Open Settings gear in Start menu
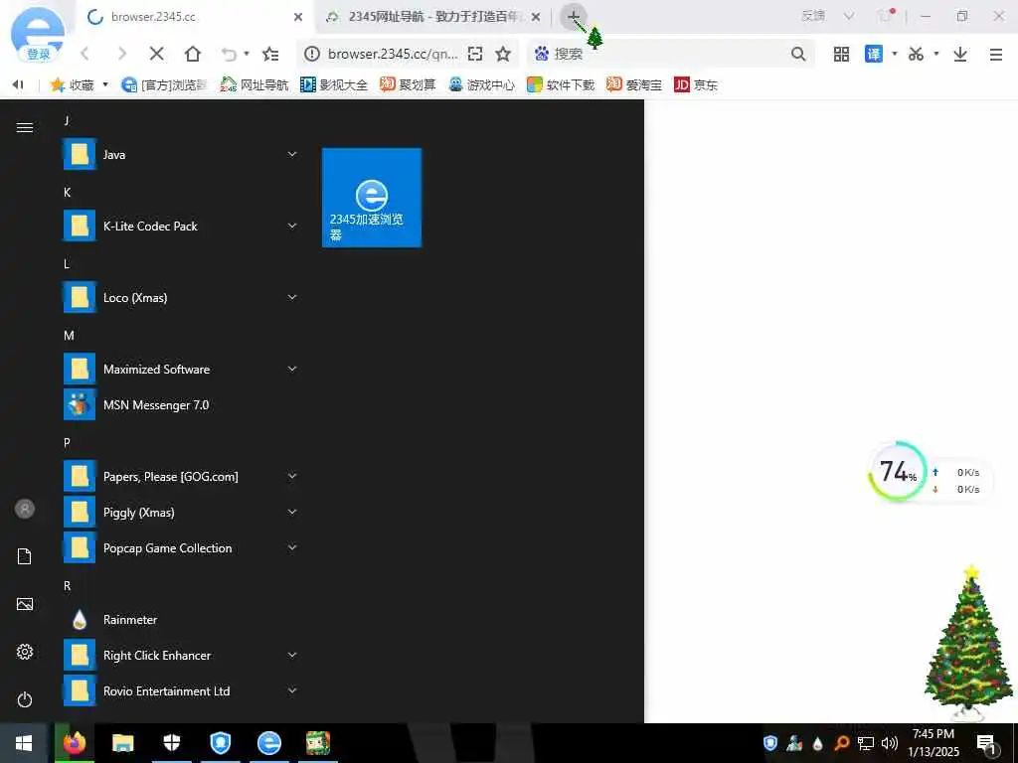This screenshot has width=1018, height=763. point(25,652)
